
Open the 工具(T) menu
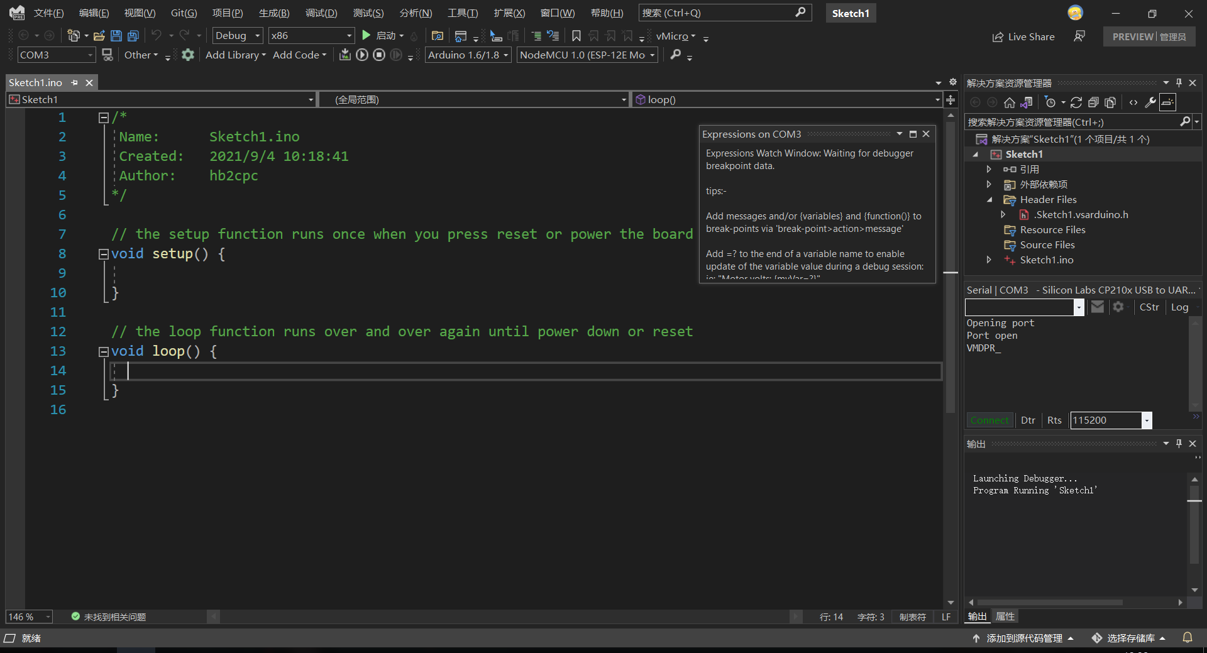pos(462,13)
